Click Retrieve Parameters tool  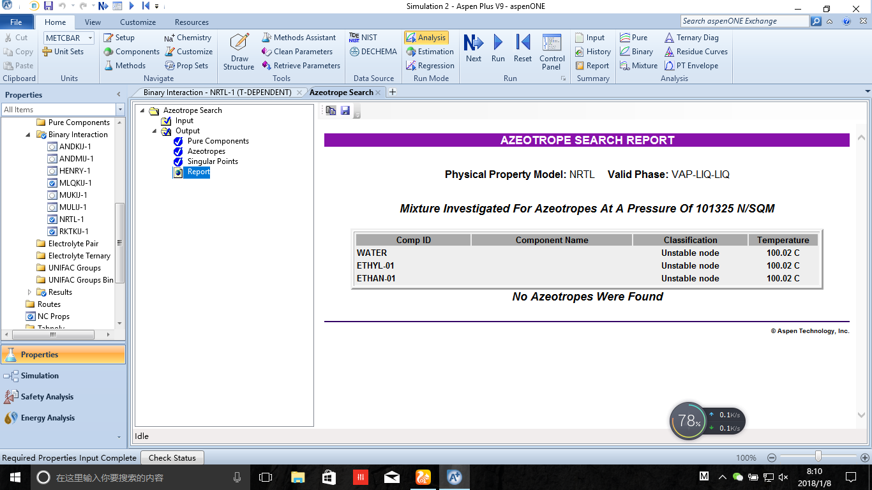(x=301, y=66)
